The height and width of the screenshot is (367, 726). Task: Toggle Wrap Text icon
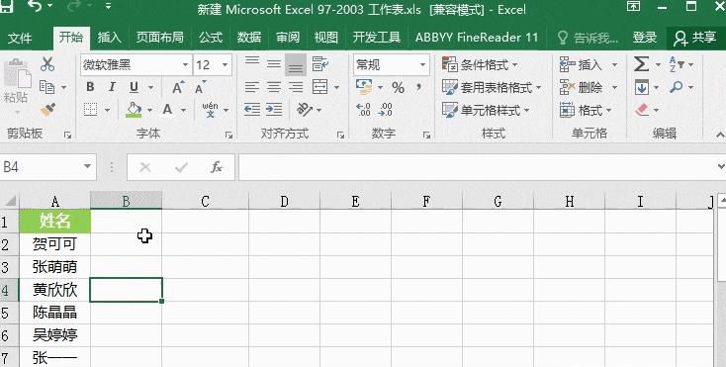pos(319,64)
